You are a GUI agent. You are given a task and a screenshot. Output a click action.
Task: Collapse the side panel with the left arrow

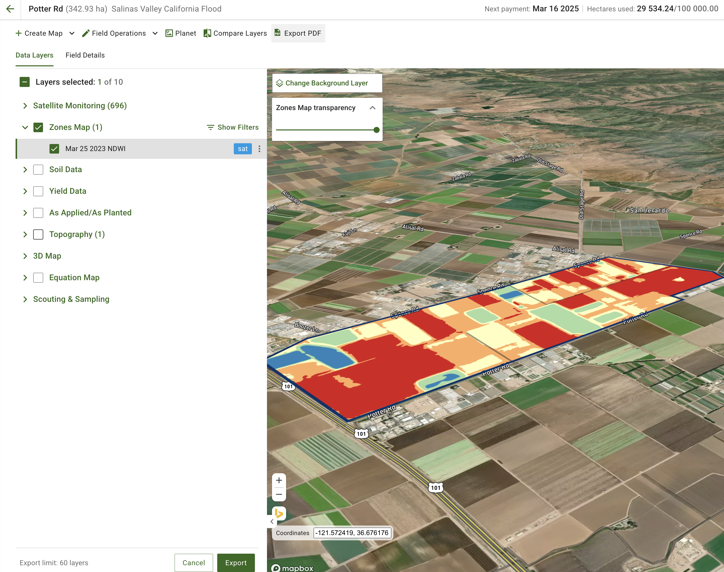click(272, 521)
